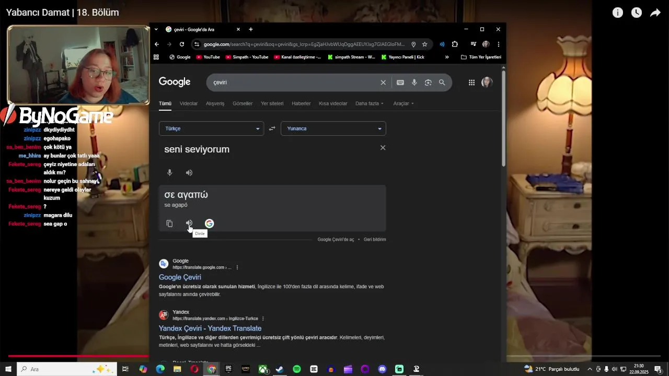The height and width of the screenshot is (376, 669).
Task: Click the YouTube info icon on the video
Action: pyautogui.click(x=618, y=13)
